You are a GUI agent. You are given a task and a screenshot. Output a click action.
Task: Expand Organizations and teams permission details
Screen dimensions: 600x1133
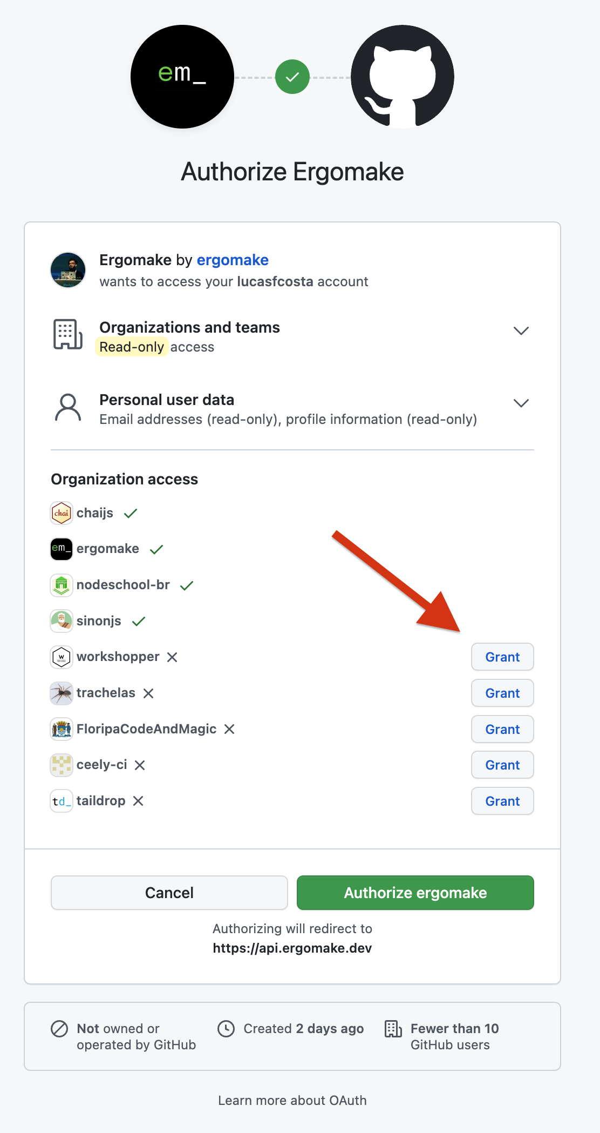(x=521, y=331)
